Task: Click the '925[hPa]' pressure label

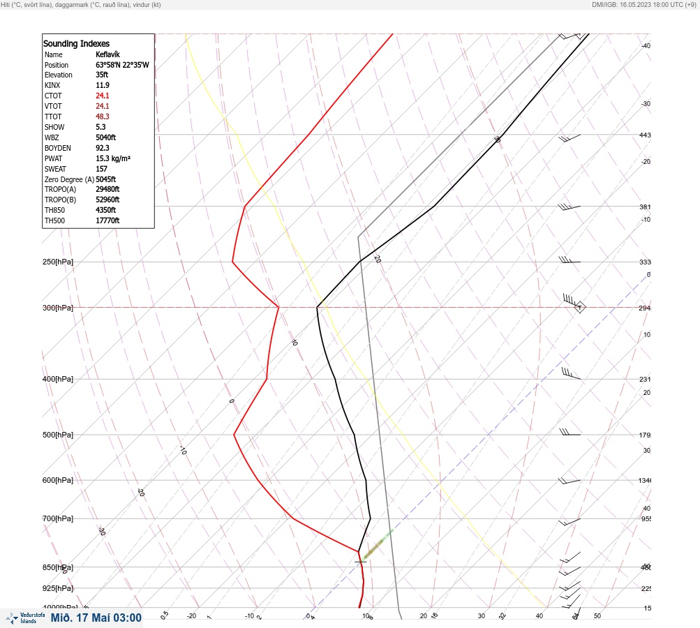Action: coord(58,588)
